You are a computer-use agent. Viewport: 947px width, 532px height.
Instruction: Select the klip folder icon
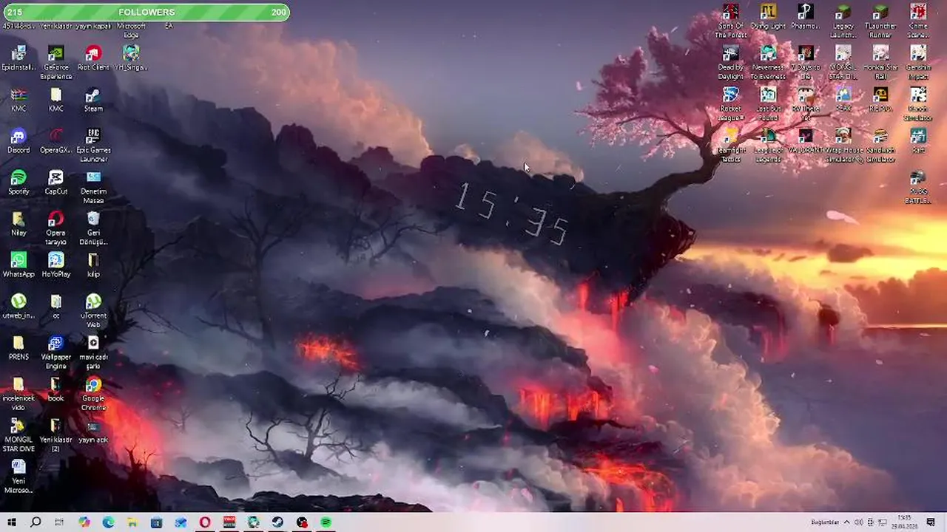coord(93,265)
